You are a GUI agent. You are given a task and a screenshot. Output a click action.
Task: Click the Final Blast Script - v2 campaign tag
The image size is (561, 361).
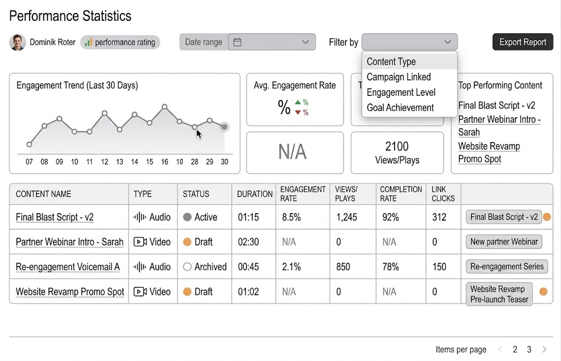point(504,217)
